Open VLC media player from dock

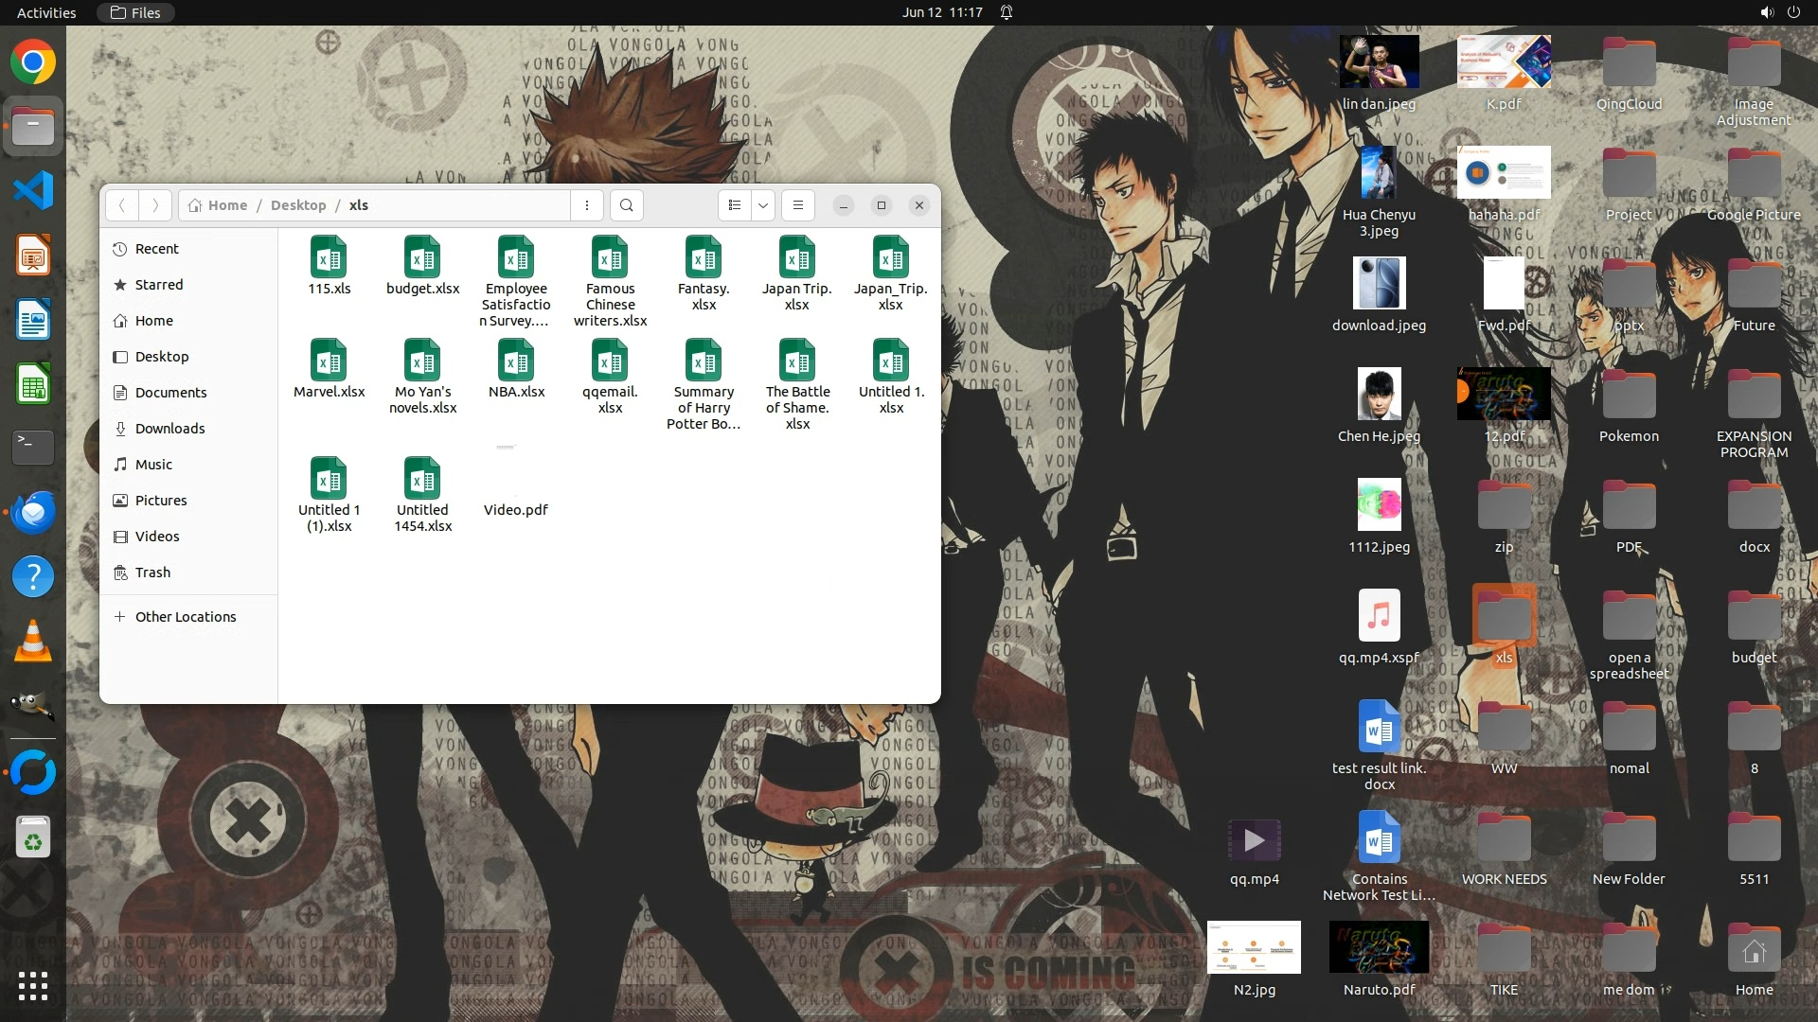point(33,642)
